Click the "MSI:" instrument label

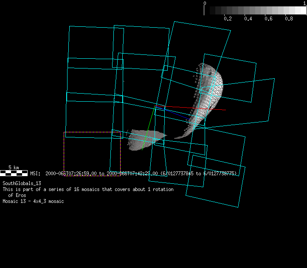coord(35,174)
